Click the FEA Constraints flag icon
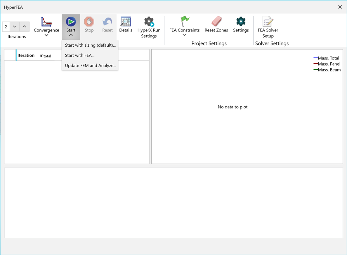Viewport: 347px width, 255px height. (x=185, y=21)
